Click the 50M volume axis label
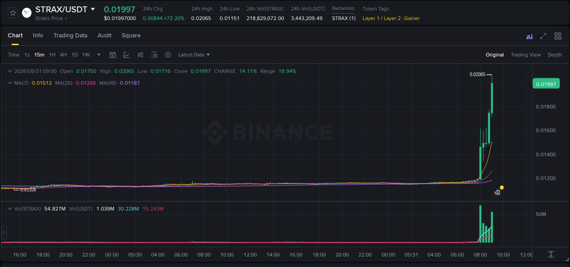This screenshot has height=267, width=570. [x=541, y=214]
